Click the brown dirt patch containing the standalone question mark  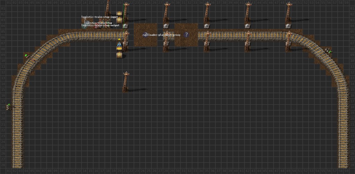click(x=186, y=35)
